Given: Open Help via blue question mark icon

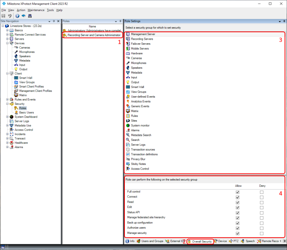Looking at the screenshot, I should click(x=17, y=16).
